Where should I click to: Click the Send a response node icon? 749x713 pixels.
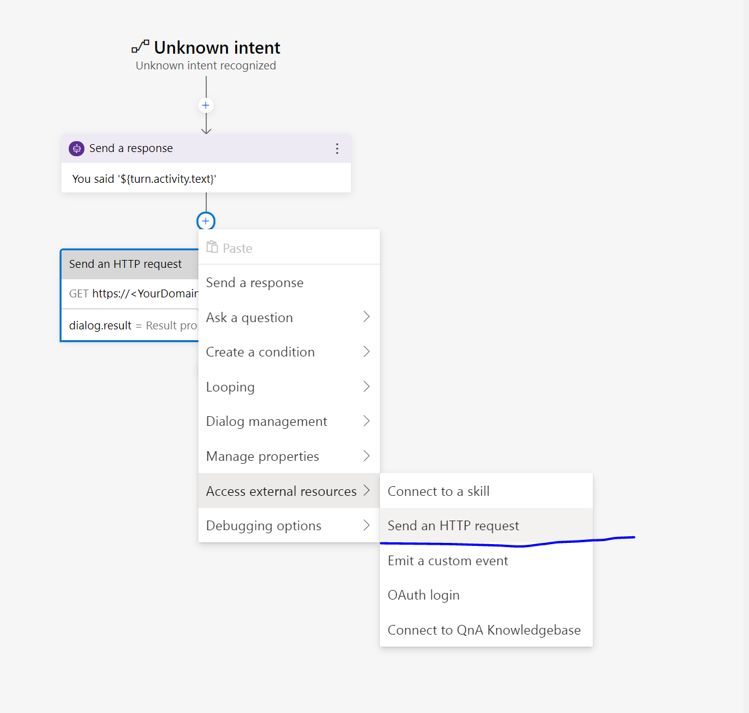click(76, 148)
